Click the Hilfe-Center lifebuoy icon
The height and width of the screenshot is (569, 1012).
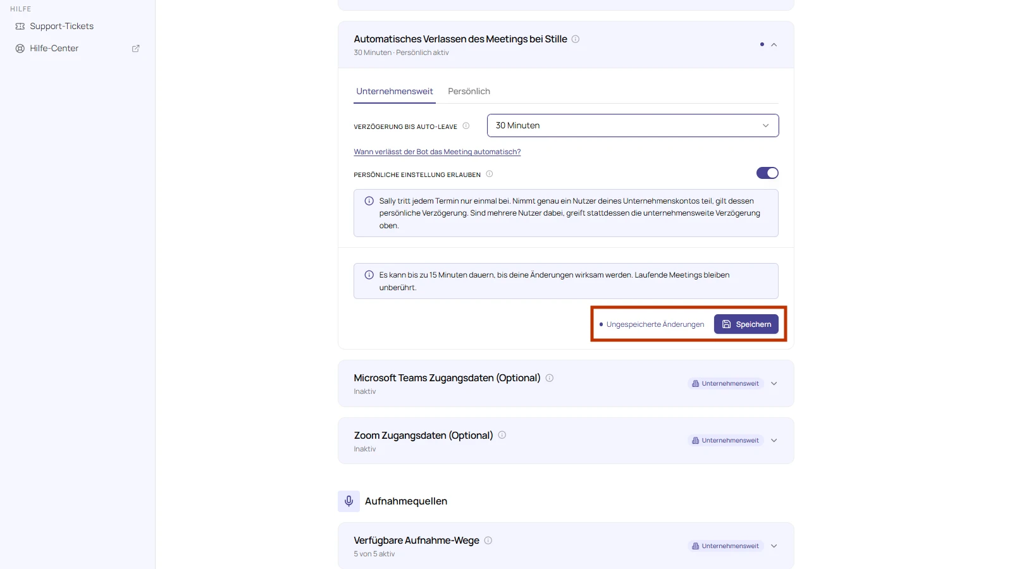click(x=20, y=48)
